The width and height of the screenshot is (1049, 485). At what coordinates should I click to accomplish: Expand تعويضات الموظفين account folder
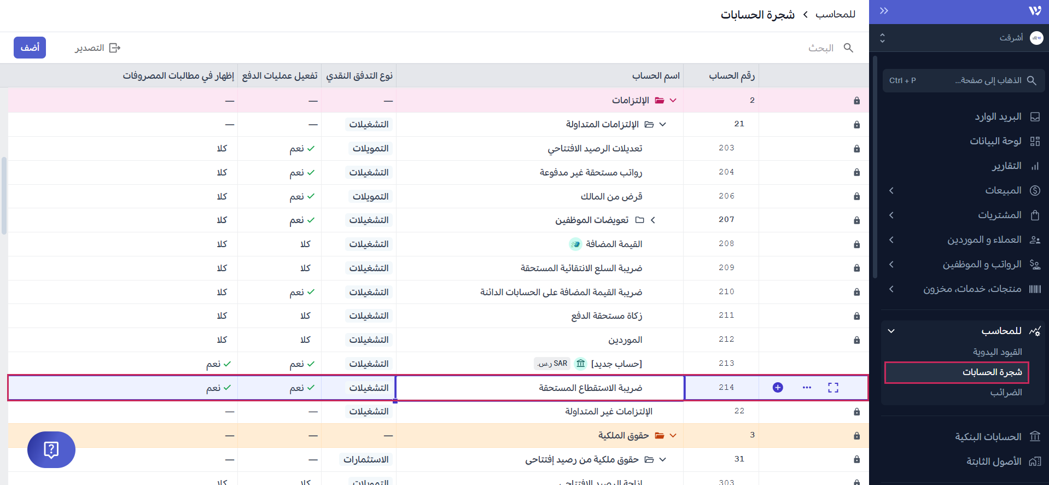[x=652, y=220]
